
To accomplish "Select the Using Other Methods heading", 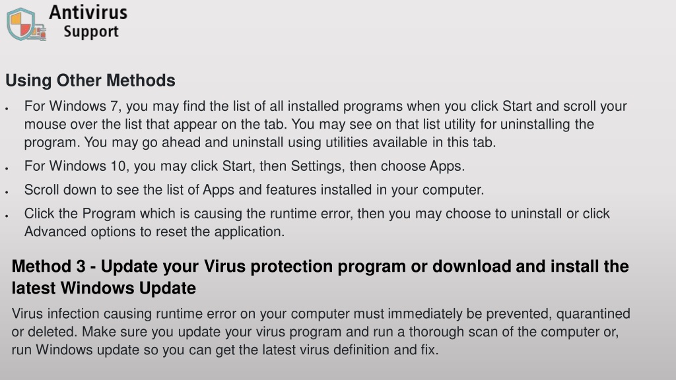I will tap(90, 80).
